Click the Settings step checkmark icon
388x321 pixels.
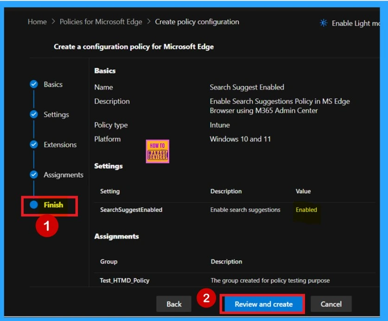pyautogui.click(x=34, y=114)
